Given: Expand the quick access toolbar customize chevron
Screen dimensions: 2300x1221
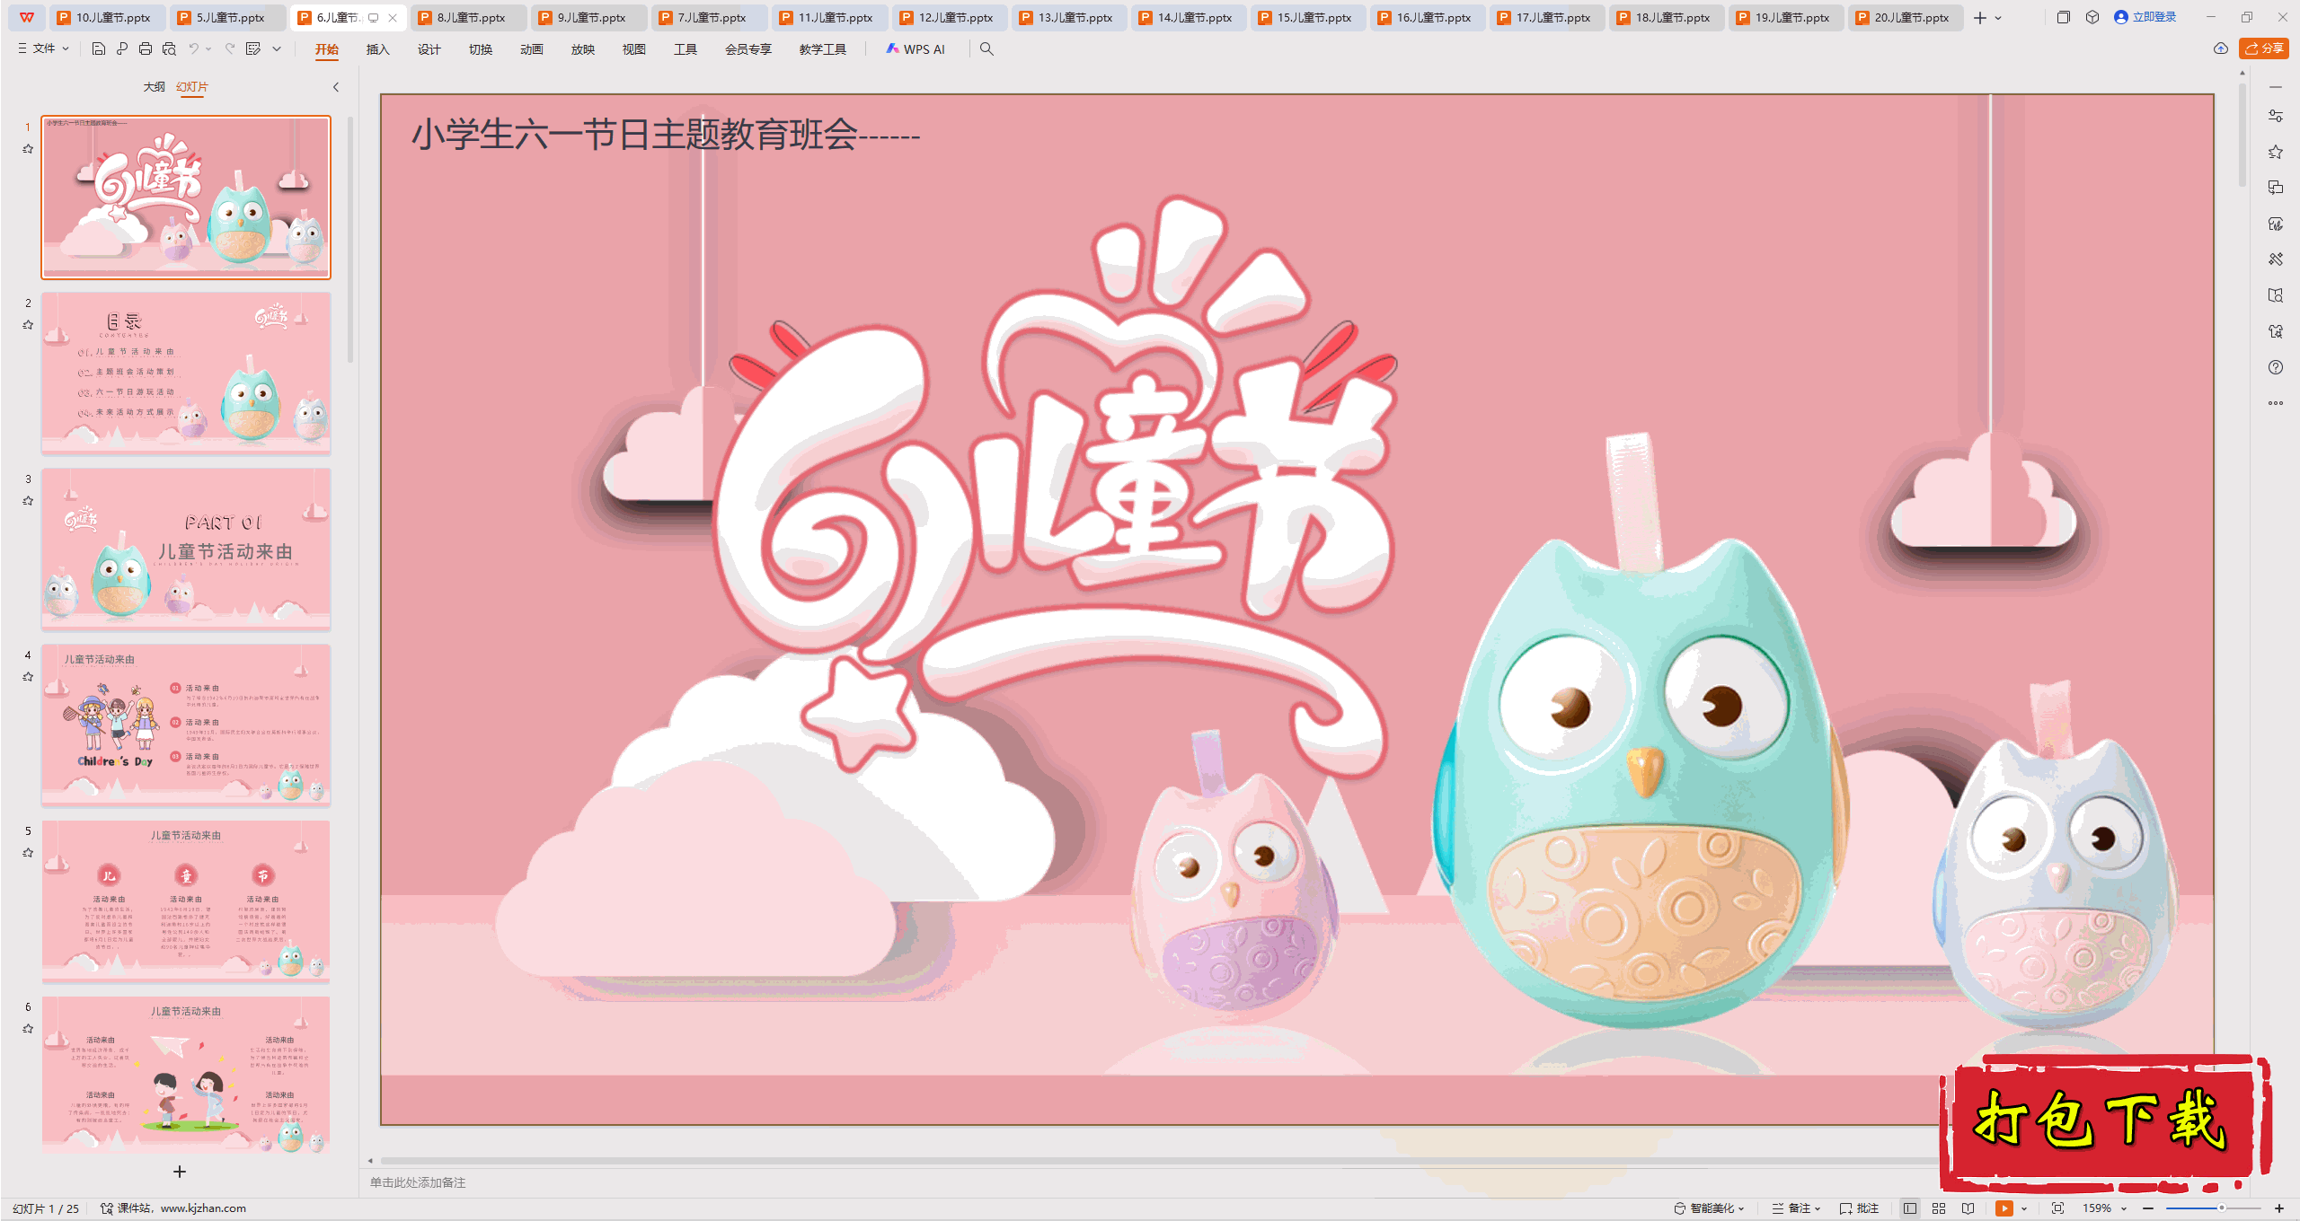Looking at the screenshot, I should coord(277,48).
